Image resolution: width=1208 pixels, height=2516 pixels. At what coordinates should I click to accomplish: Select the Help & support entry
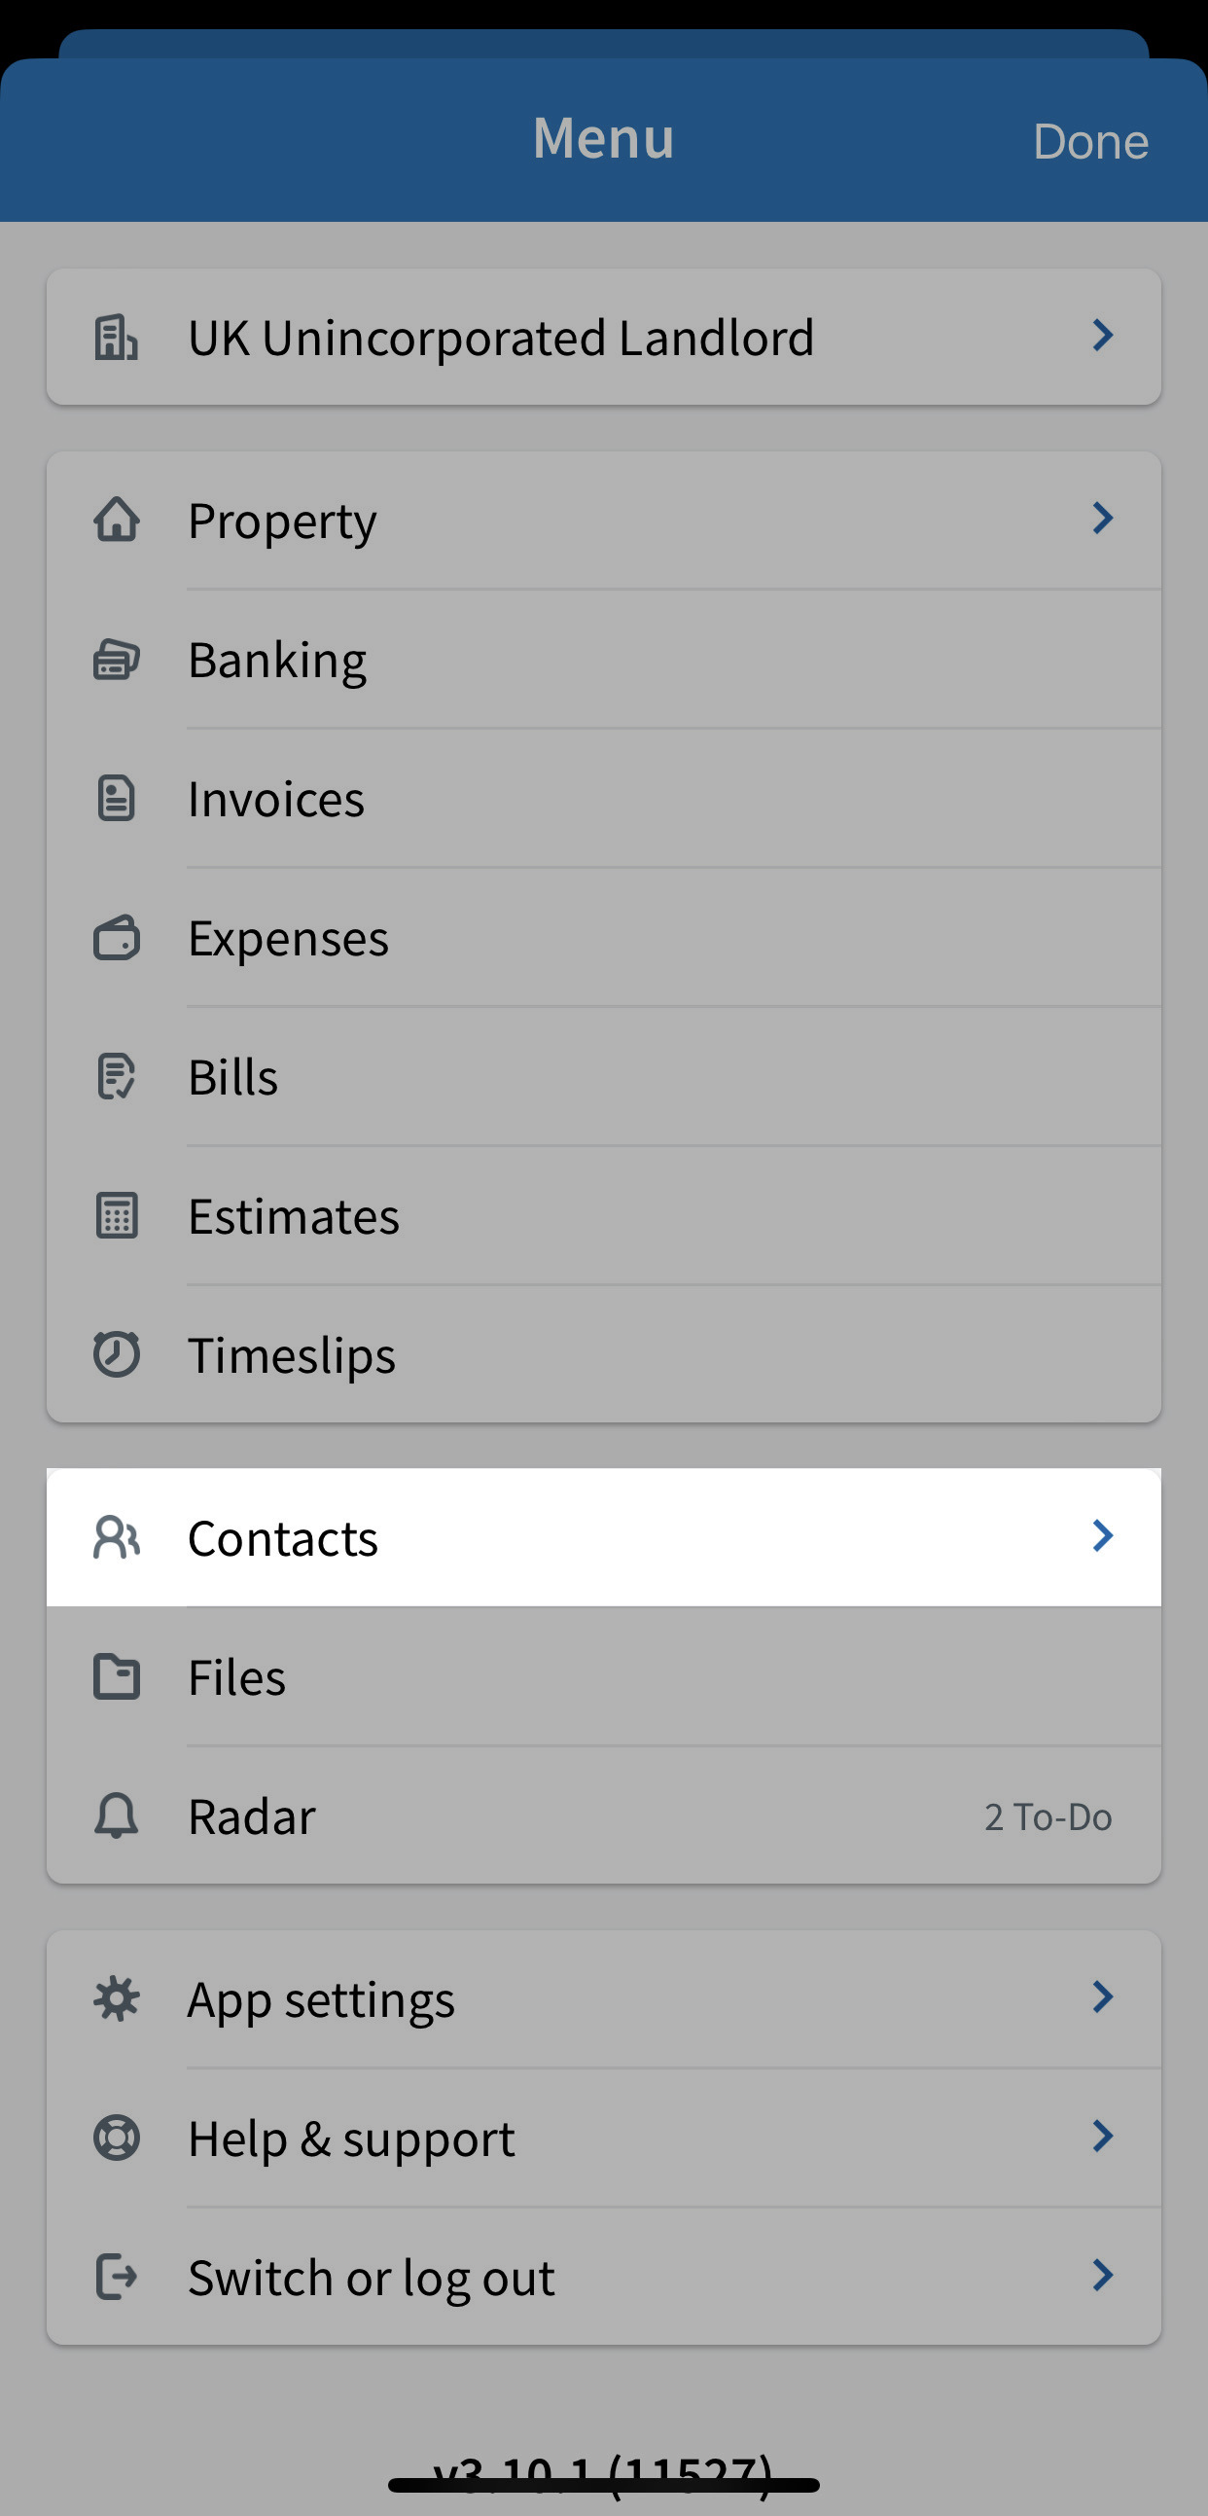click(603, 2138)
